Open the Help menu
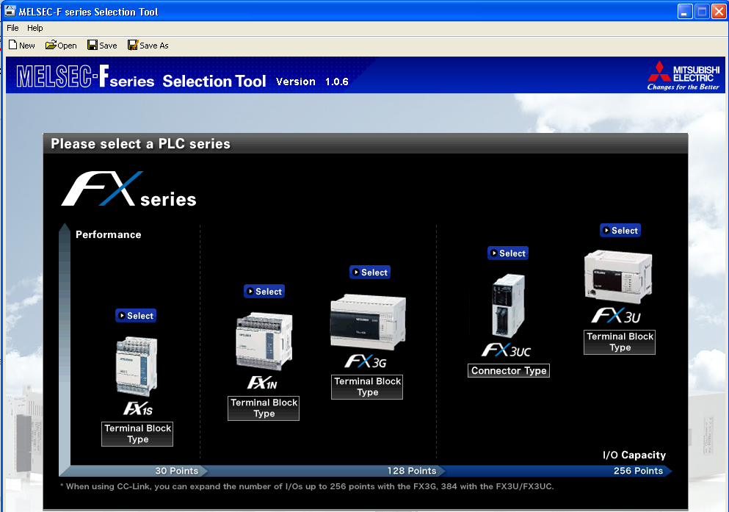 [x=35, y=28]
